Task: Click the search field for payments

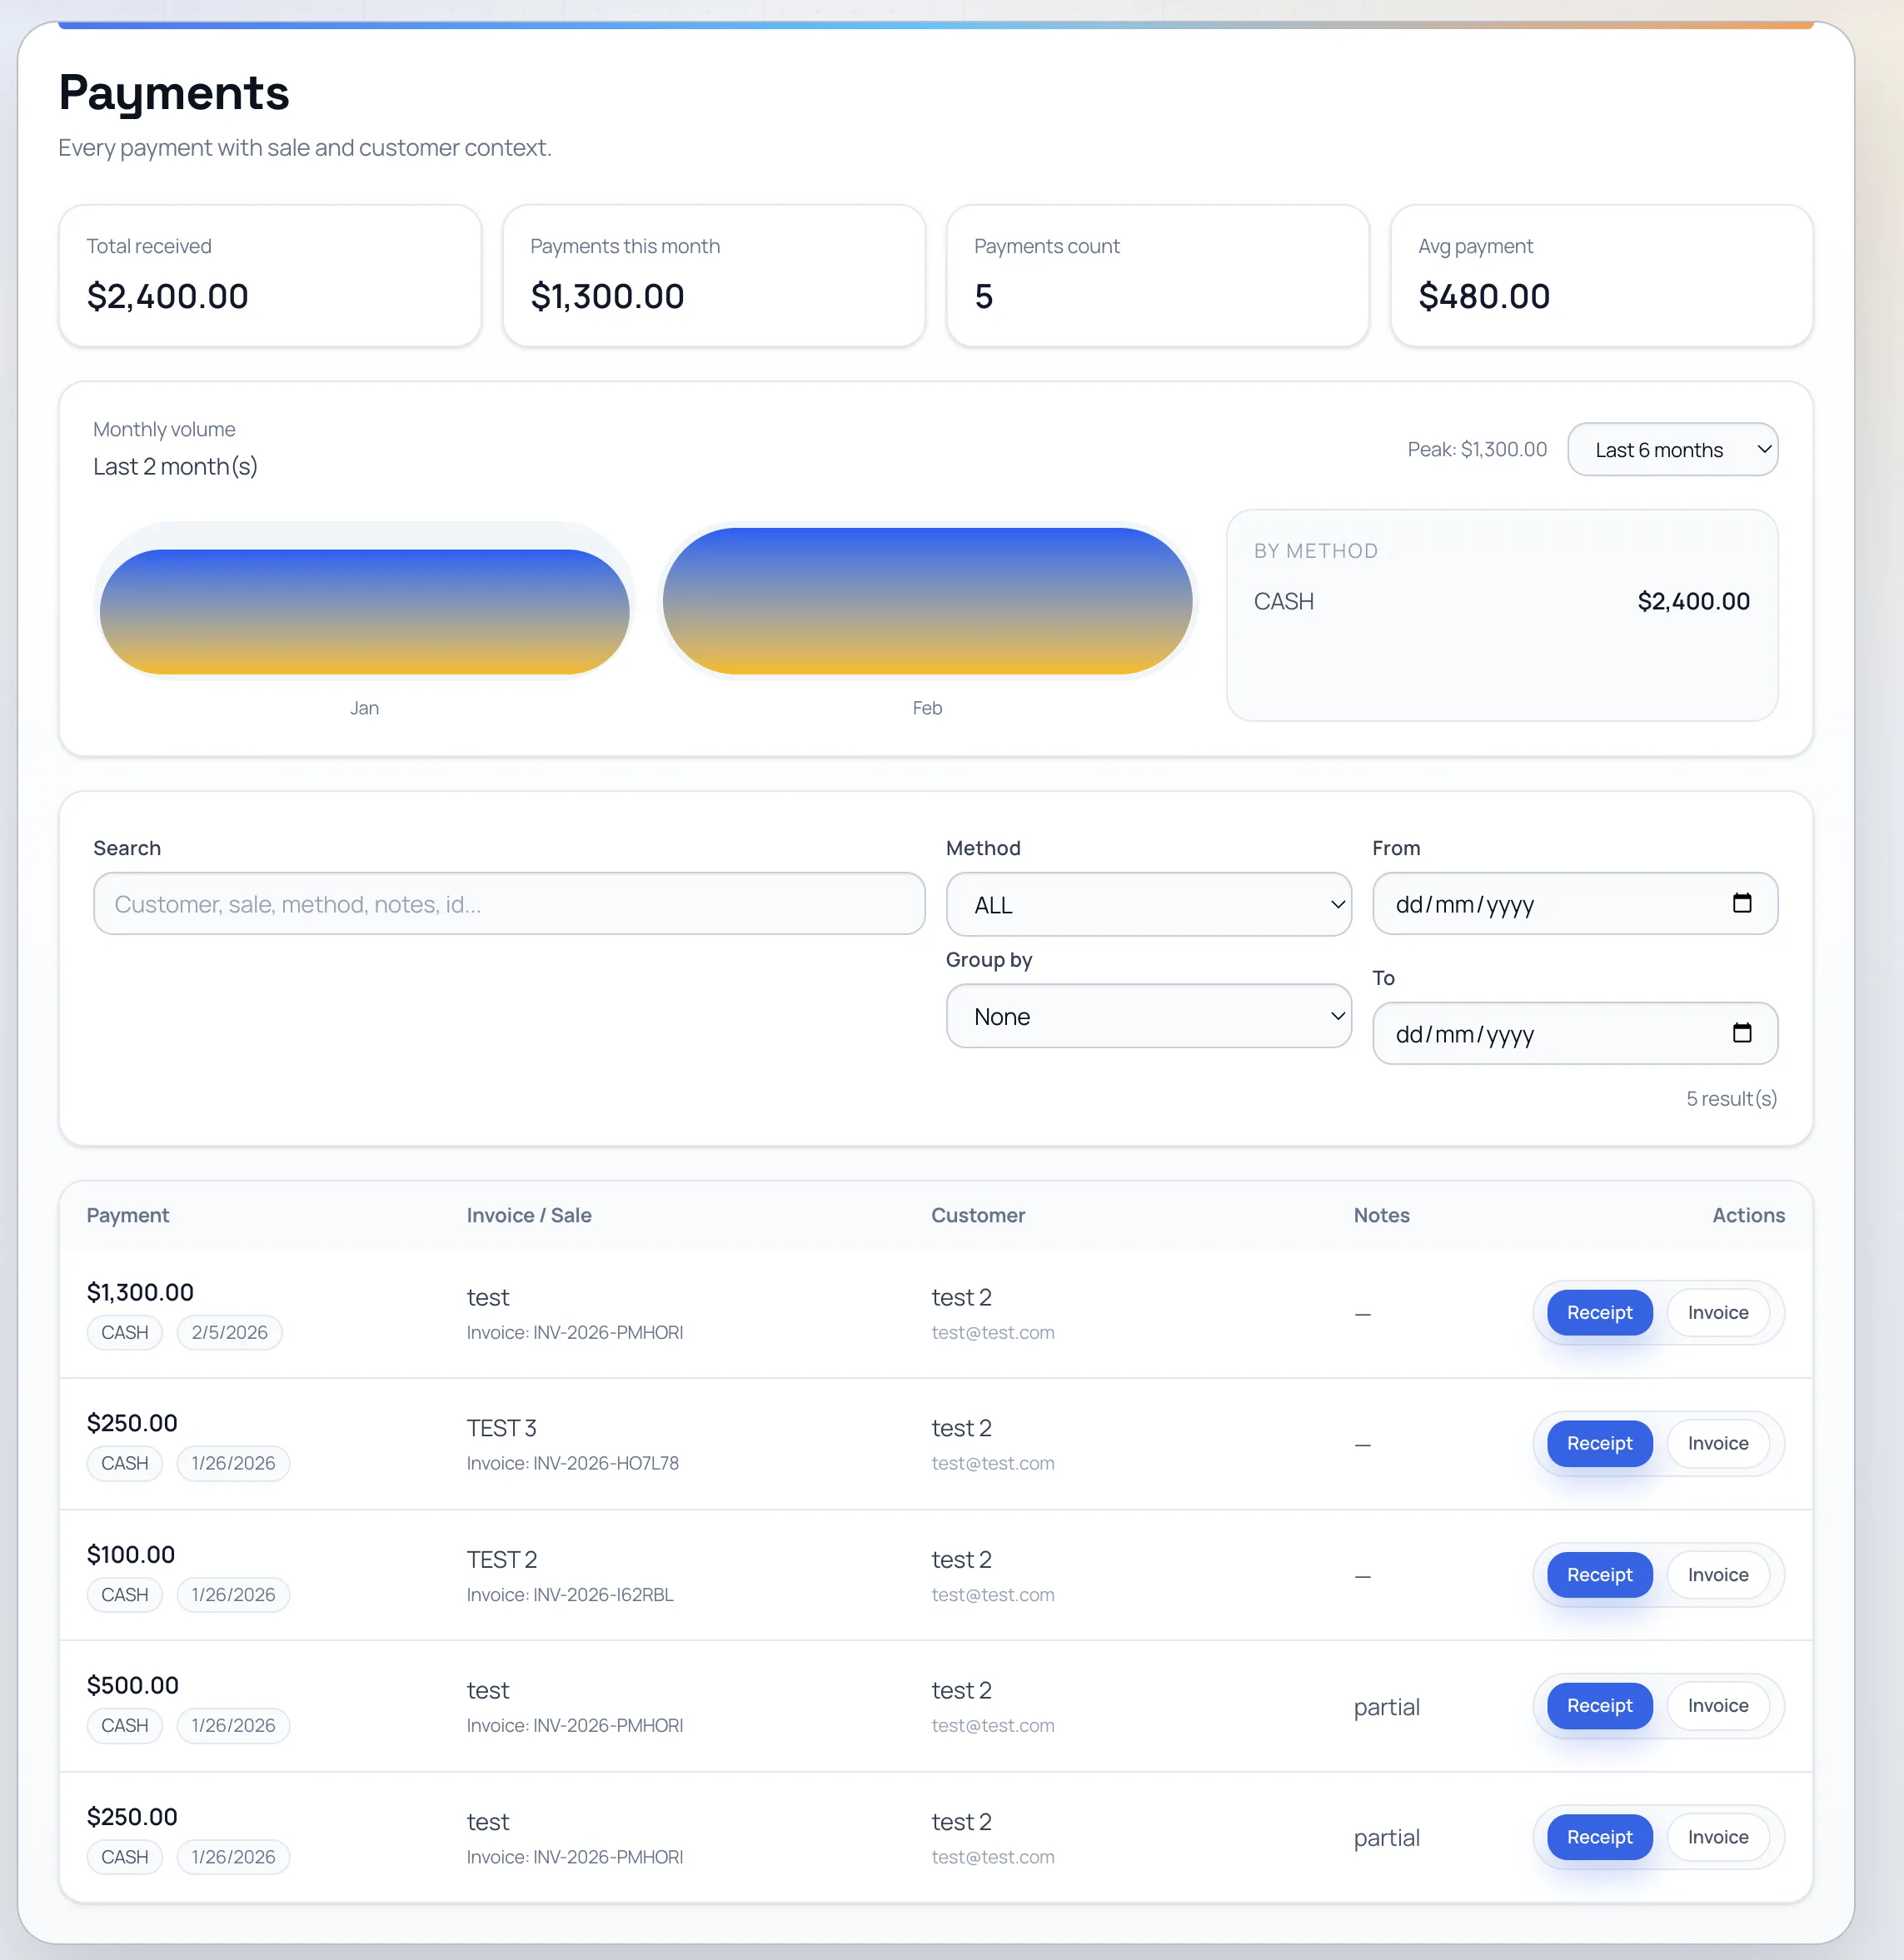Action: click(509, 904)
